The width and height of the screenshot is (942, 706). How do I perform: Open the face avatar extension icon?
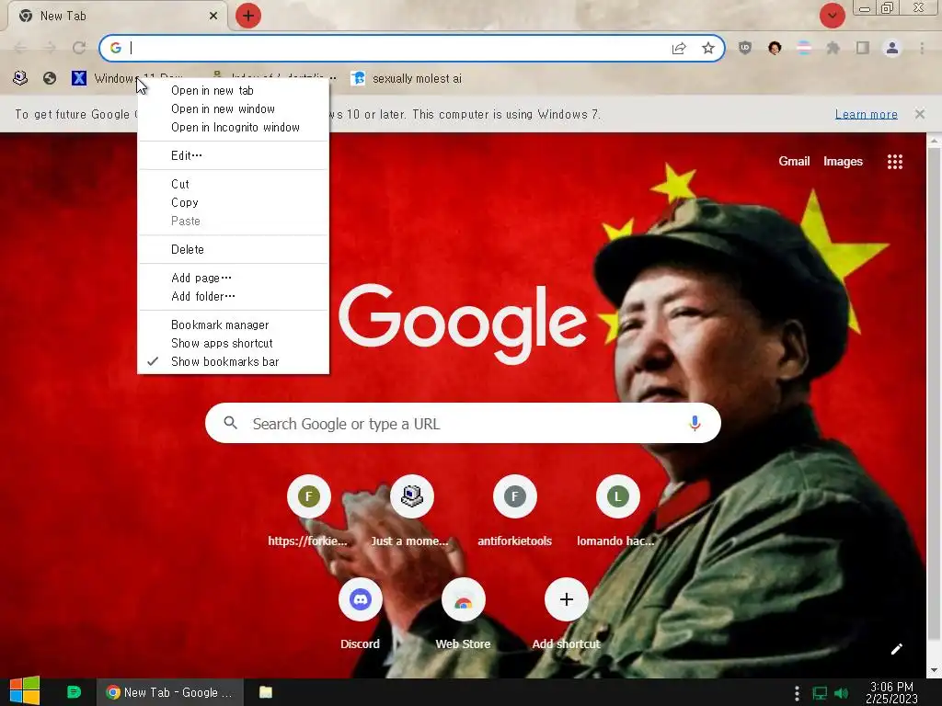click(x=775, y=48)
